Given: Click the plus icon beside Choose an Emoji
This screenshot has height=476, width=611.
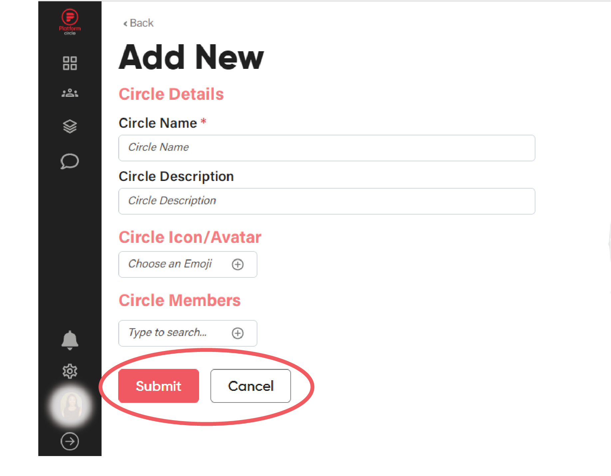Looking at the screenshot, I should coord(238,264).
